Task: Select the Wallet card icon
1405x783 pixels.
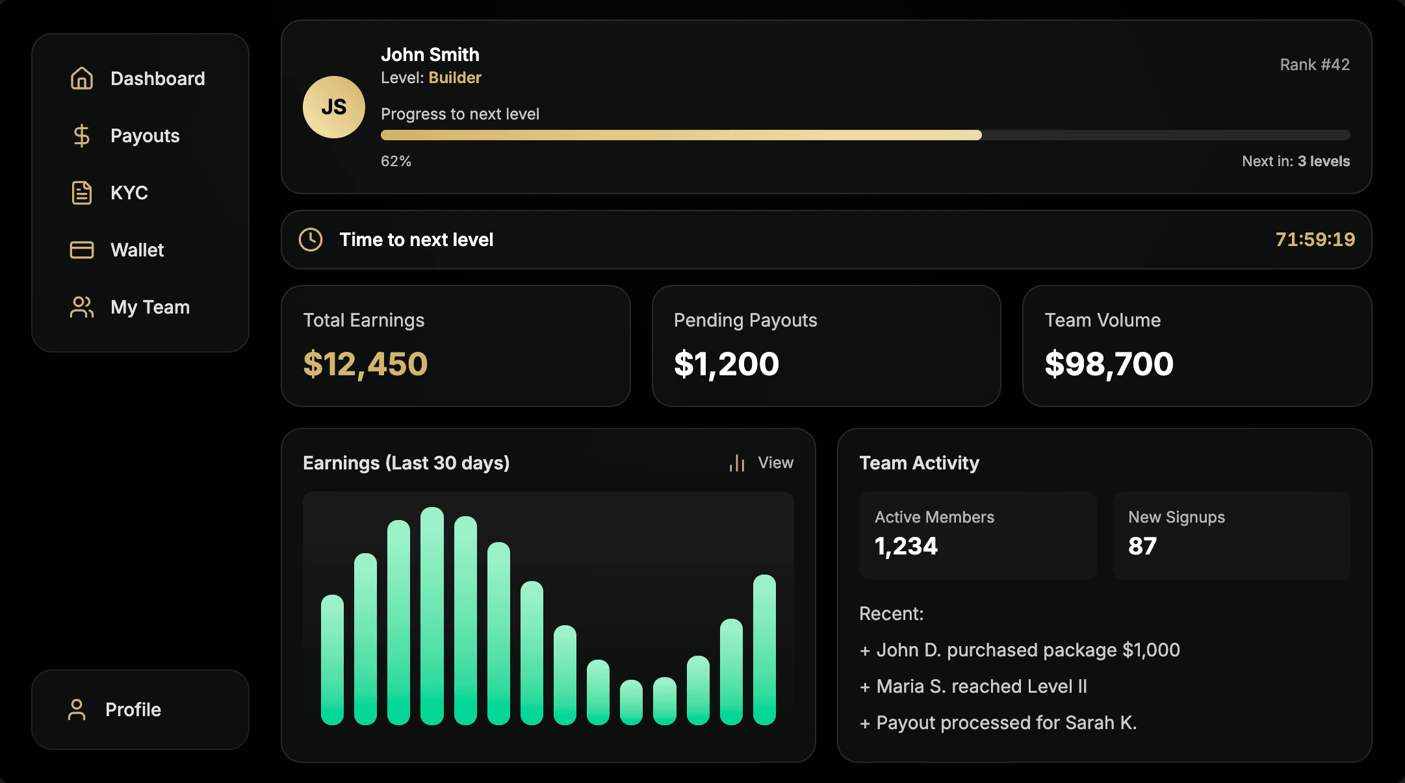Action: 81,249
